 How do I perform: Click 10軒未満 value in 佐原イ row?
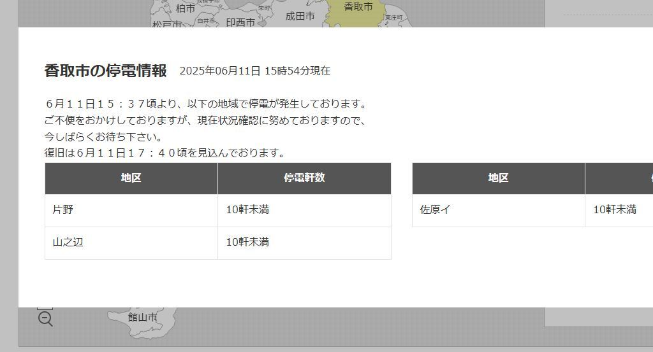(615, 209)
